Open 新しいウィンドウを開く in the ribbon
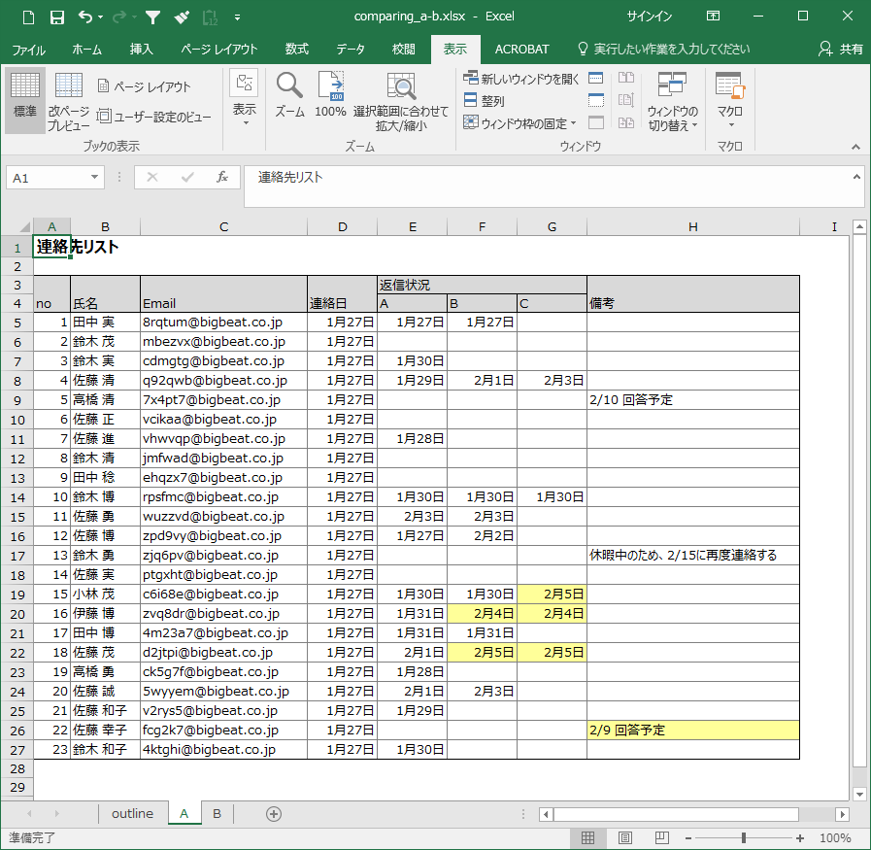The width and height of the screenshot is (871, 850). 521,79
